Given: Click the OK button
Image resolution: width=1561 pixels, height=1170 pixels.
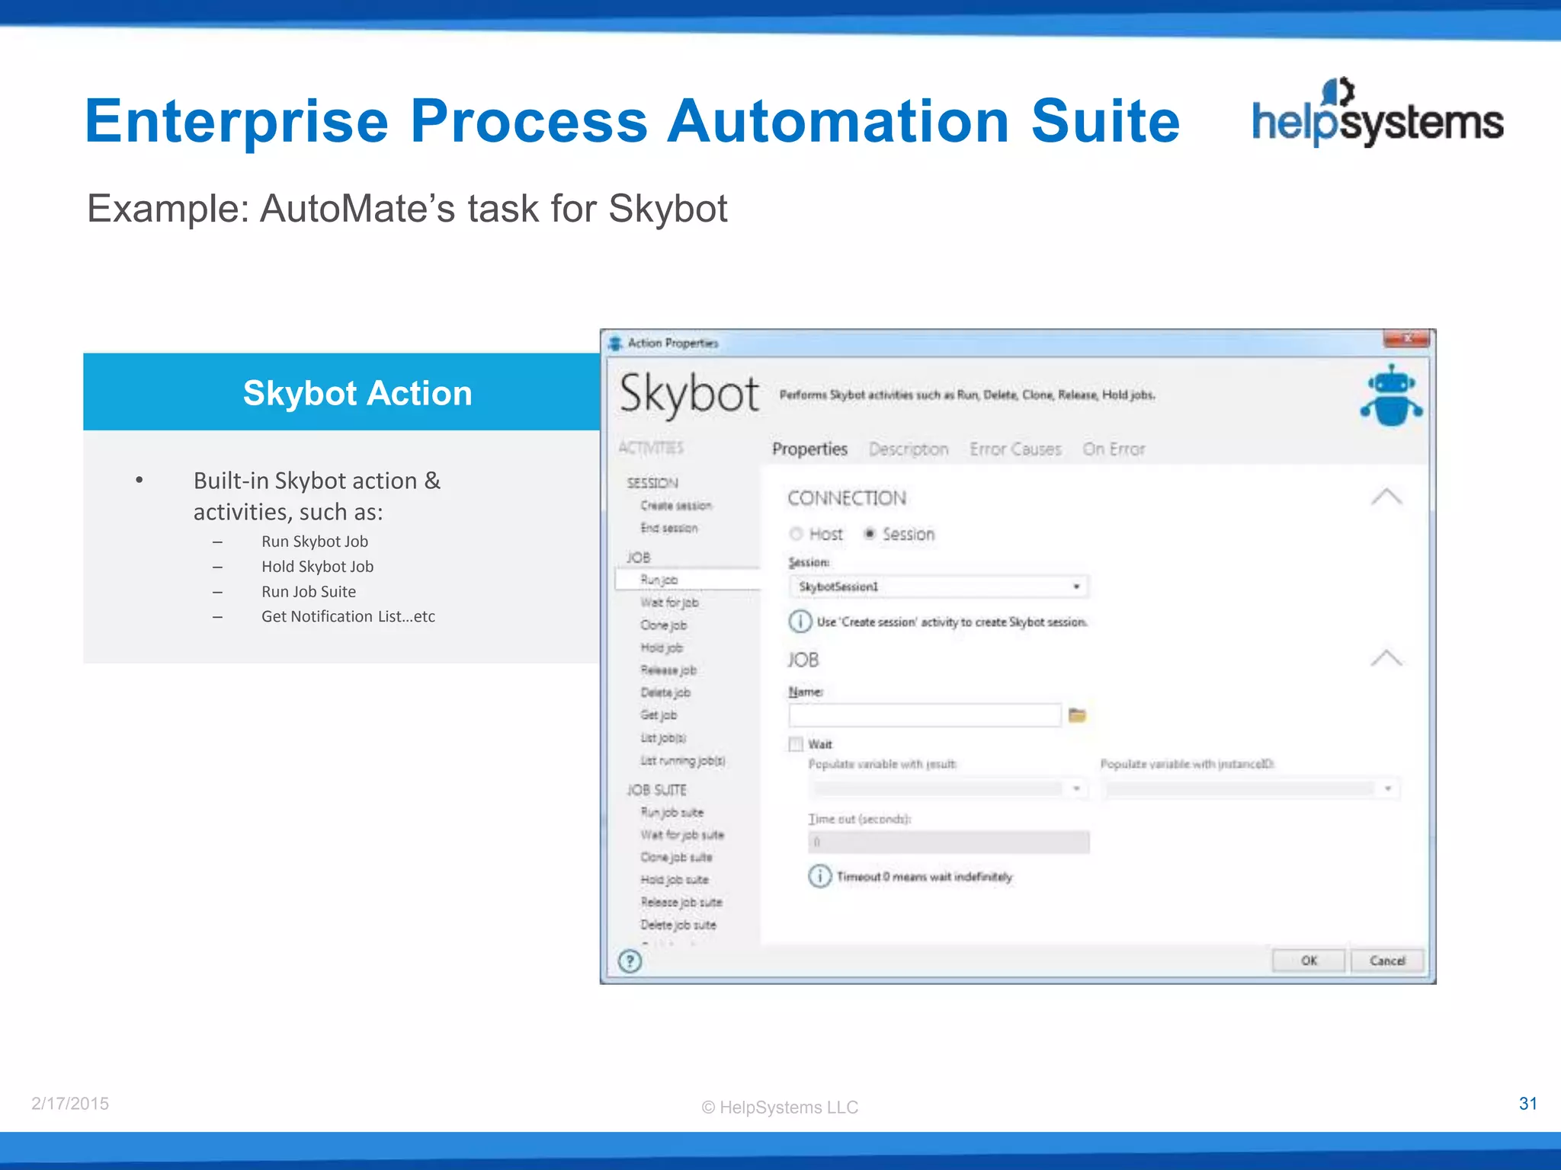Looking at the screenshot, I should [x=1309, y=961].
